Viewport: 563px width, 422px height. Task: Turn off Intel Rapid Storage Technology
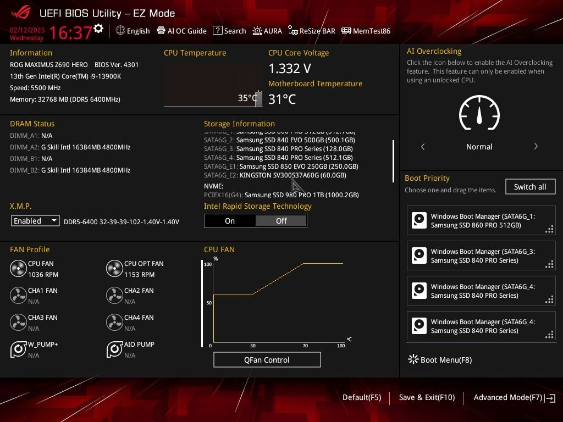[x=281, y=220]
